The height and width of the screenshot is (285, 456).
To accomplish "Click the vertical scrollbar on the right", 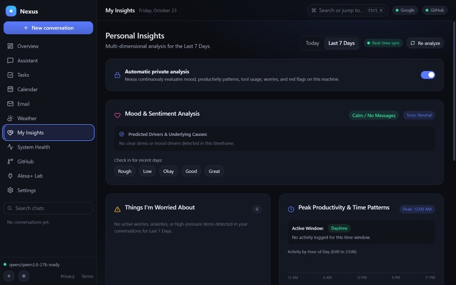I will pyautogui.click(x=454, y=90).
